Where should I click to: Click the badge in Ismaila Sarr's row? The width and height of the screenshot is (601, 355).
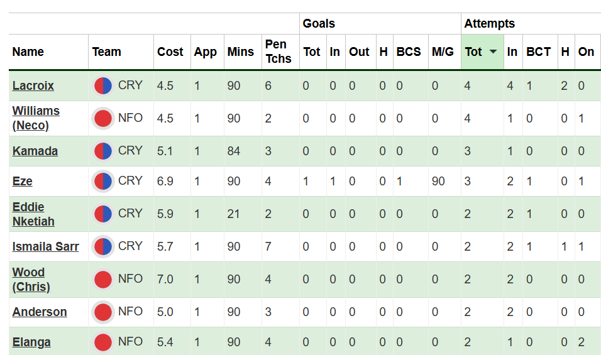[102, 247]
